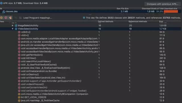Sort by the Raw File Size column
The height and width of the screenshot is (103, 182).
click(x=123, y=9)
